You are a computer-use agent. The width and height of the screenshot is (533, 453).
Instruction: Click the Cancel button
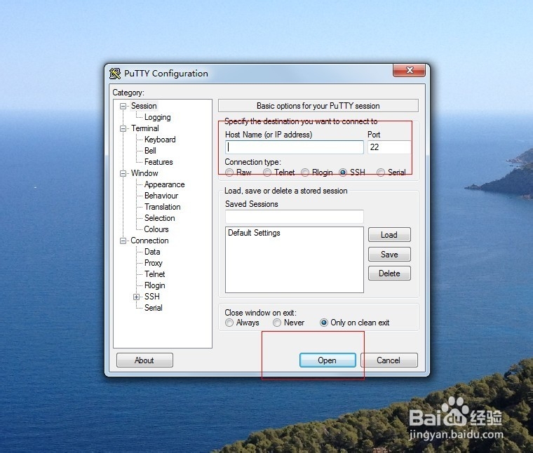[x=389, y=360]
